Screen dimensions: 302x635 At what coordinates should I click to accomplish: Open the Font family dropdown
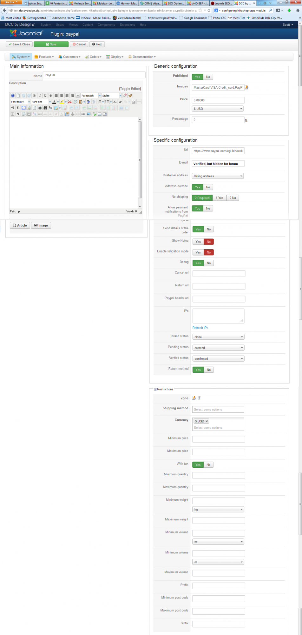coord(29,102)
